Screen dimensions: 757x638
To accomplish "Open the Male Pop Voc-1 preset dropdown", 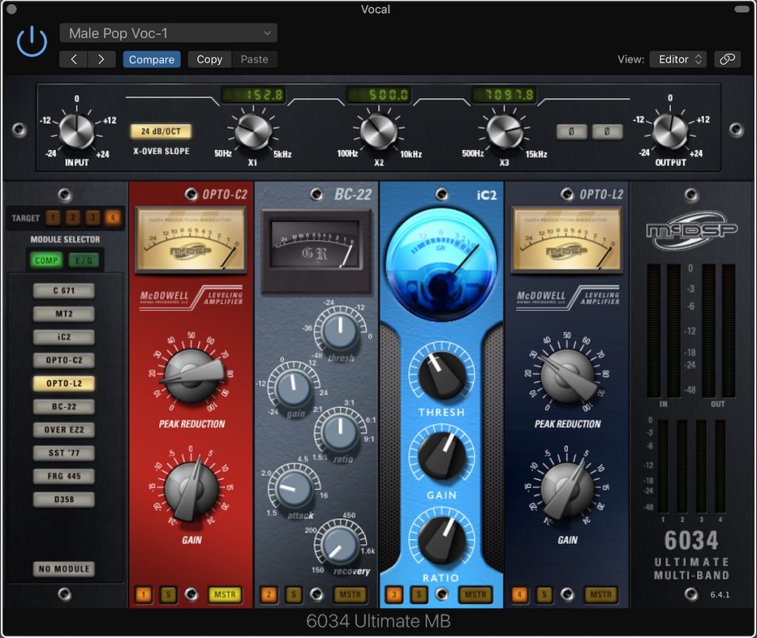I will tap(169, 33).
